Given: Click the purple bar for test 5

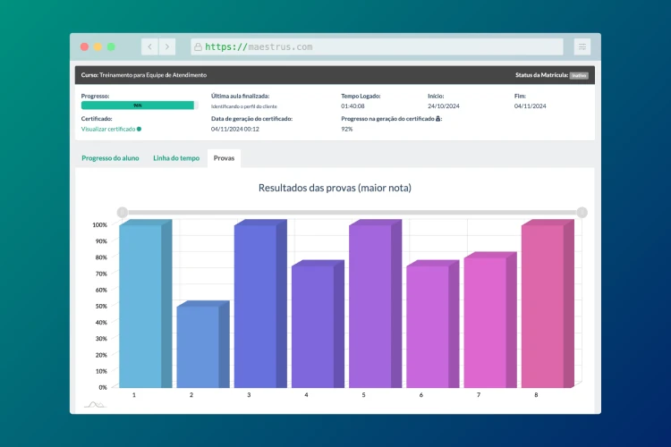Looking at the screenshot, I should tap(369, 306).
